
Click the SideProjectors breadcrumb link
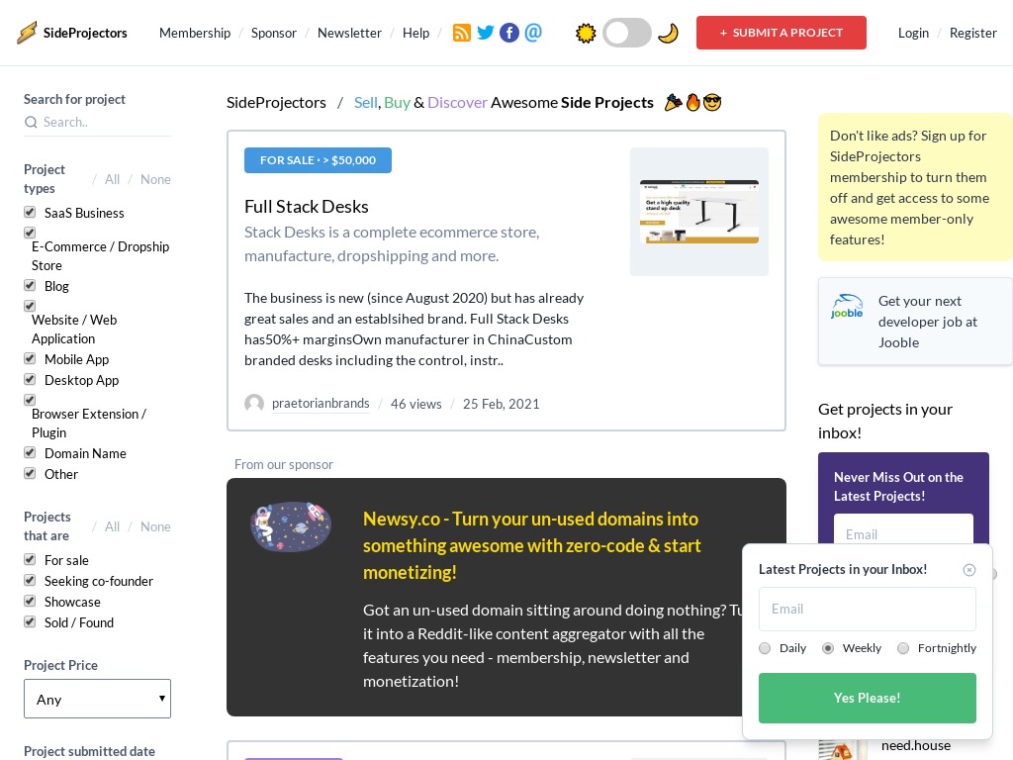(x=276, y=103)
